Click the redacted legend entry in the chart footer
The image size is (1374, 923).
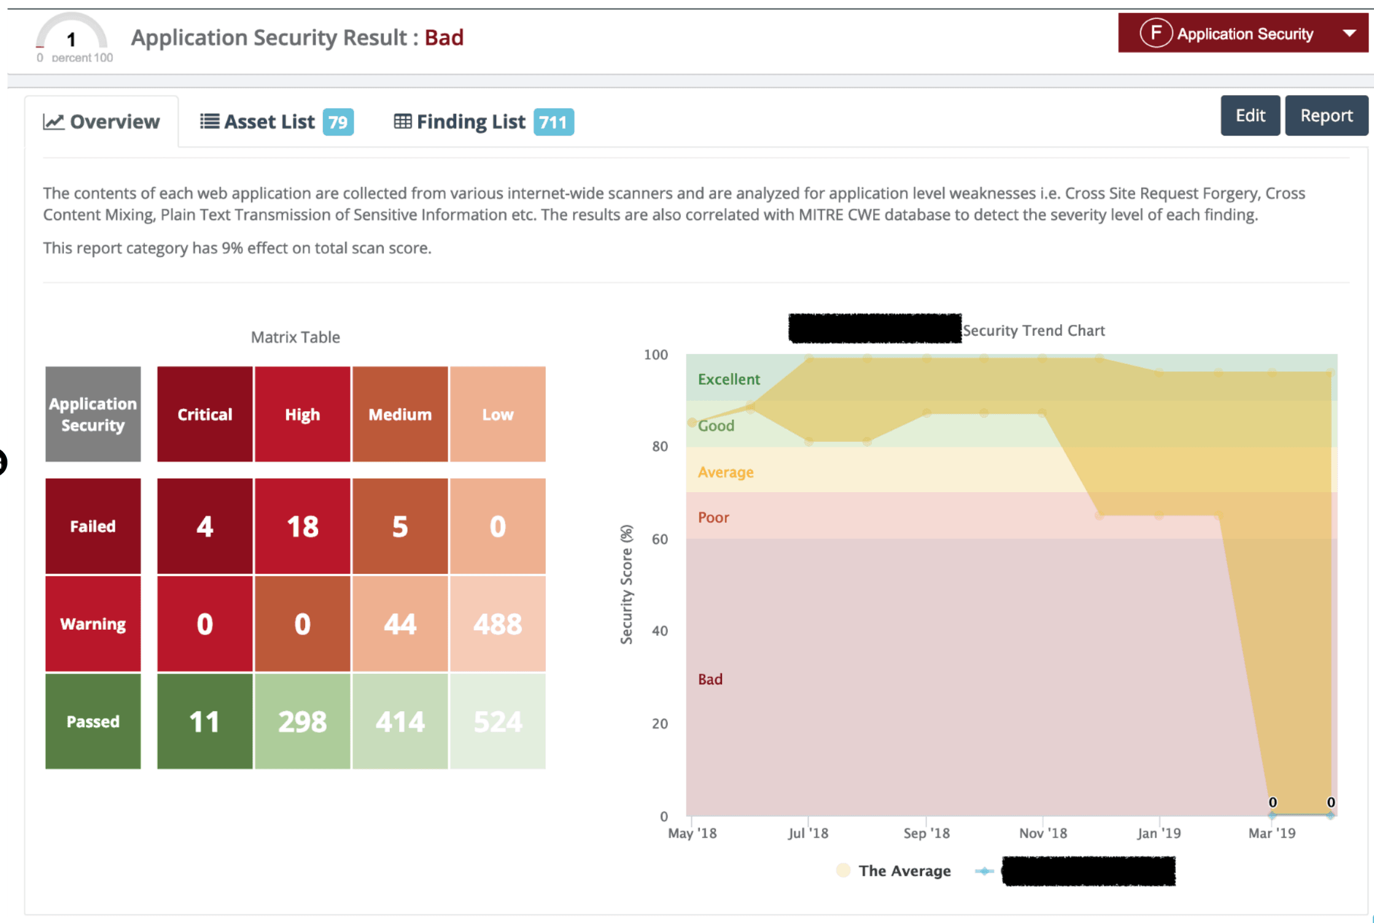(x=1087, y=870)
